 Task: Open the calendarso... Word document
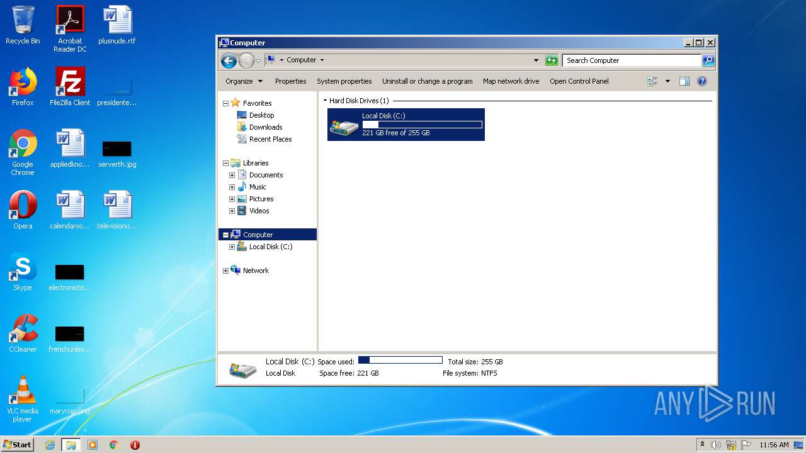tap(70, 210)
